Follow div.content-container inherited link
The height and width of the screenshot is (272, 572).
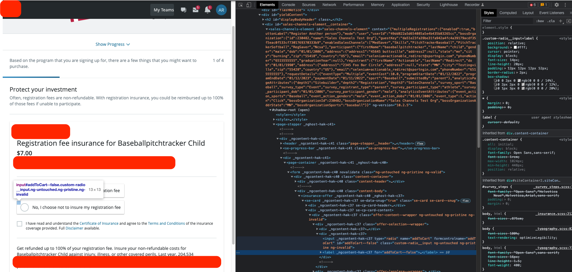[527, 133]
